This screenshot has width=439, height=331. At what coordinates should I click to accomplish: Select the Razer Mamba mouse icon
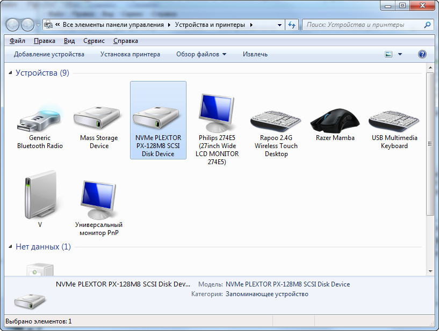click(335, 120)
